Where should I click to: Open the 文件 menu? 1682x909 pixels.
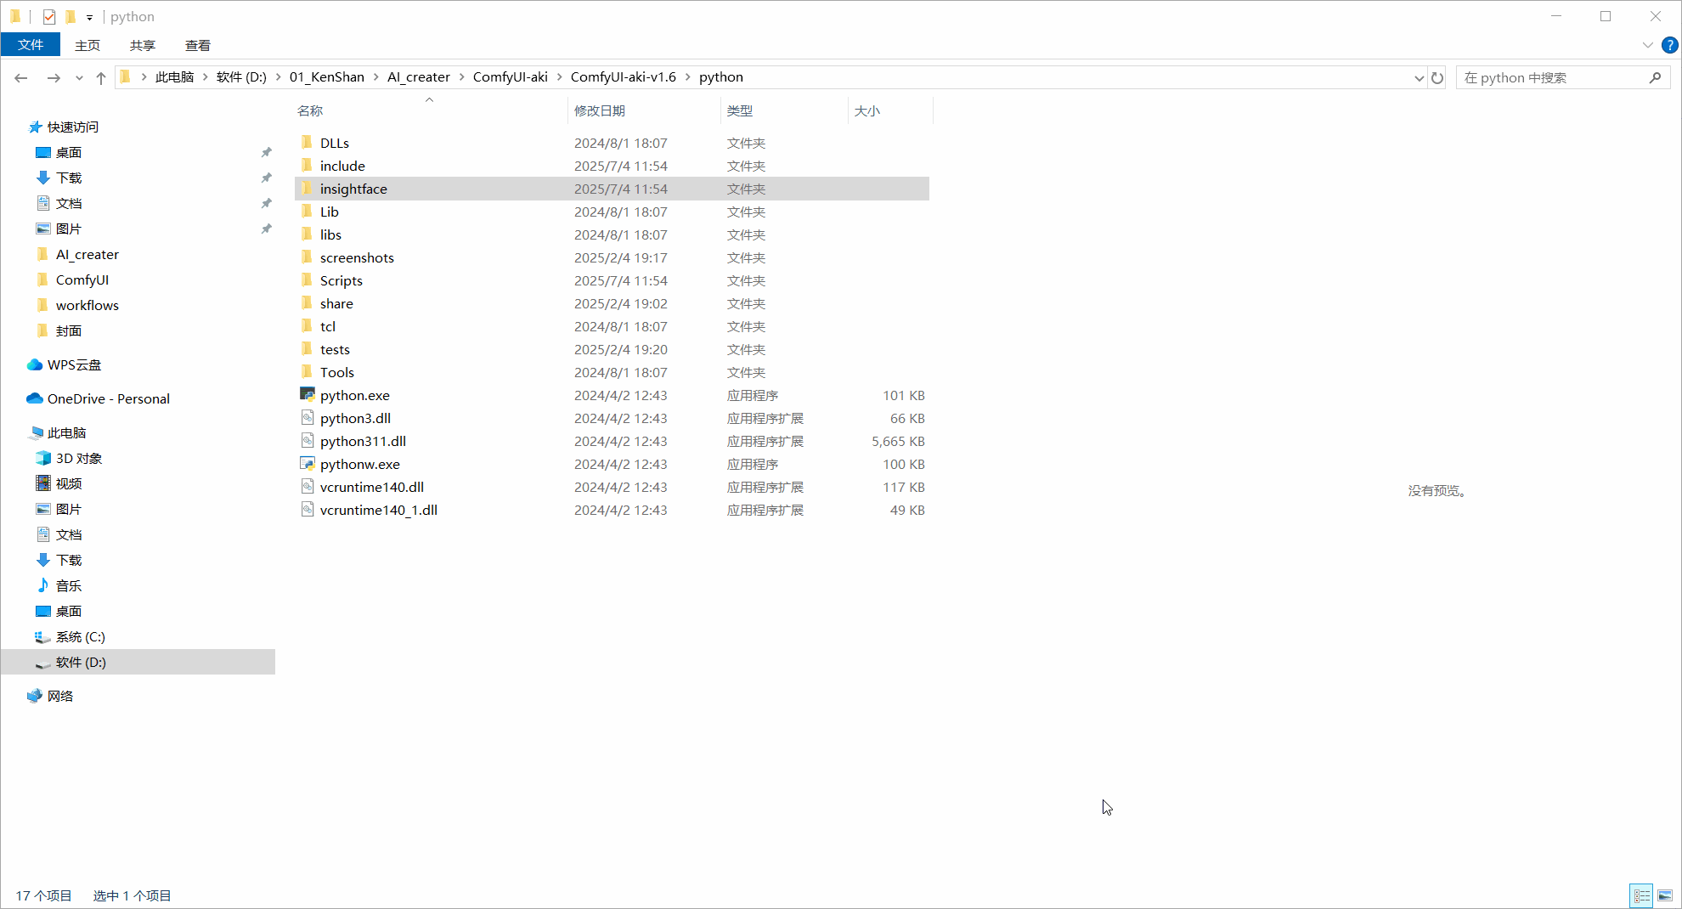31,45
